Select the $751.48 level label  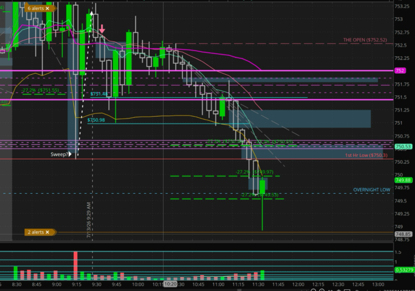click(99, 94)
